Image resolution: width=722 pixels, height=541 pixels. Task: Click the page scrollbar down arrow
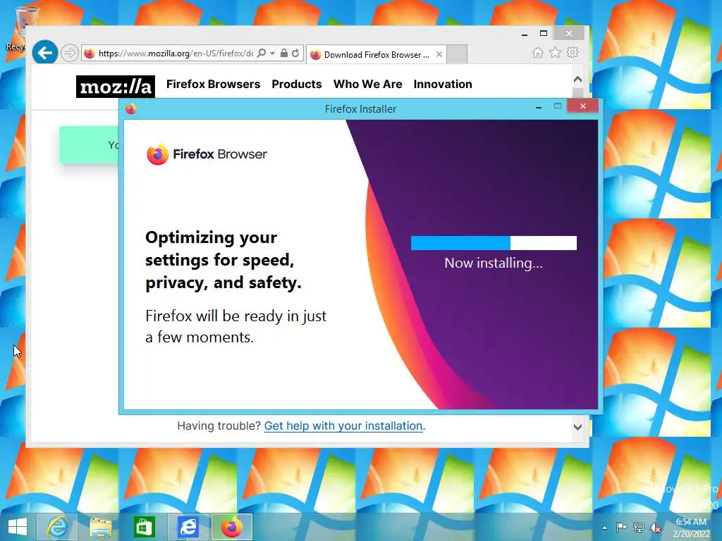pyautogui.click(x=578, y=427)
